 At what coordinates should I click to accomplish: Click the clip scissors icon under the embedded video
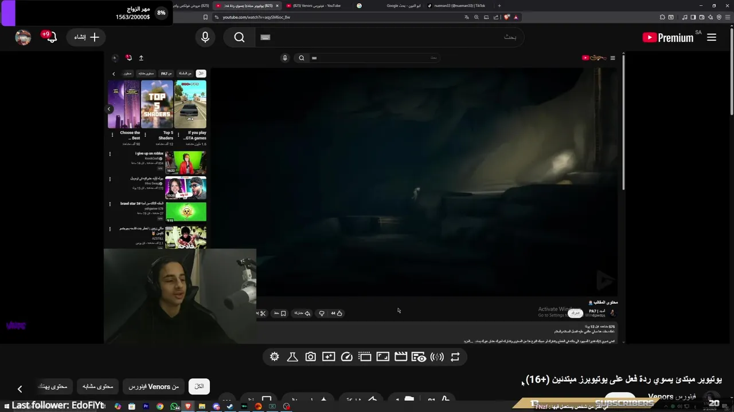click(263, 313)
